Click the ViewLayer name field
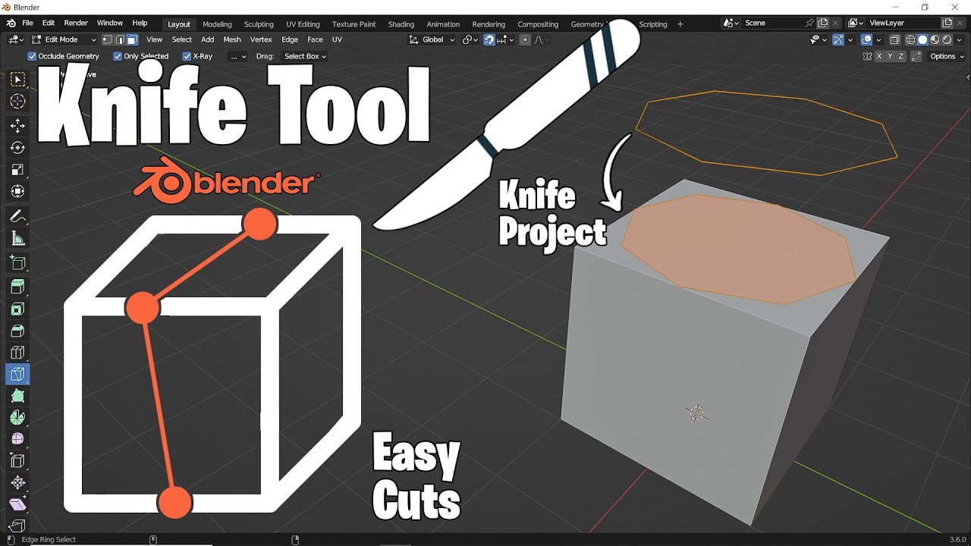 (902, 24)
